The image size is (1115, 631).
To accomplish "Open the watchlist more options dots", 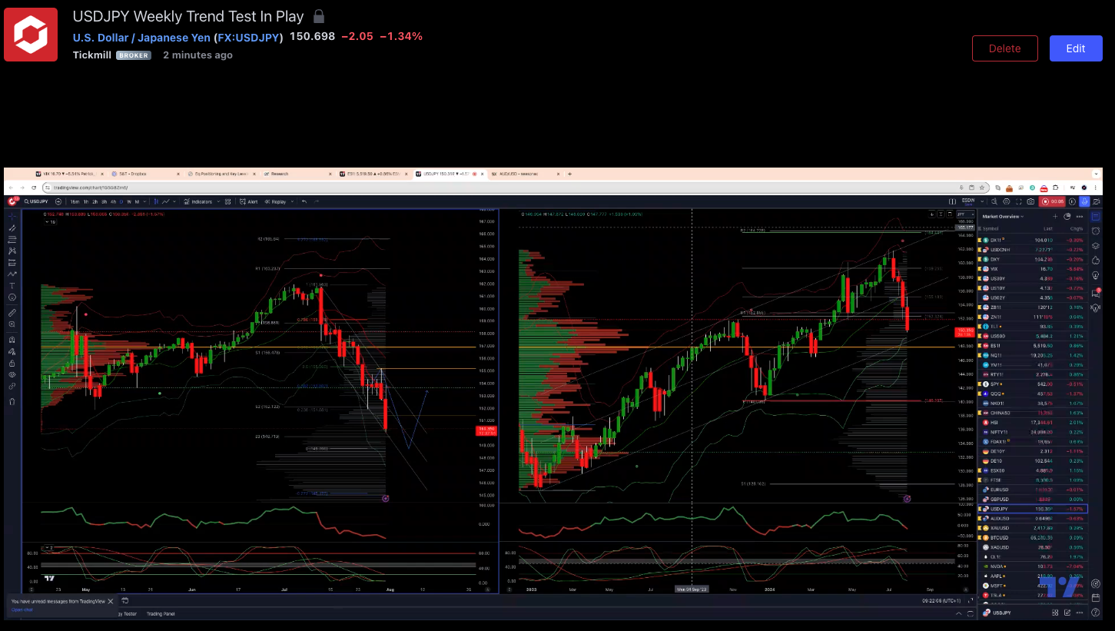I will [1080, 217].
